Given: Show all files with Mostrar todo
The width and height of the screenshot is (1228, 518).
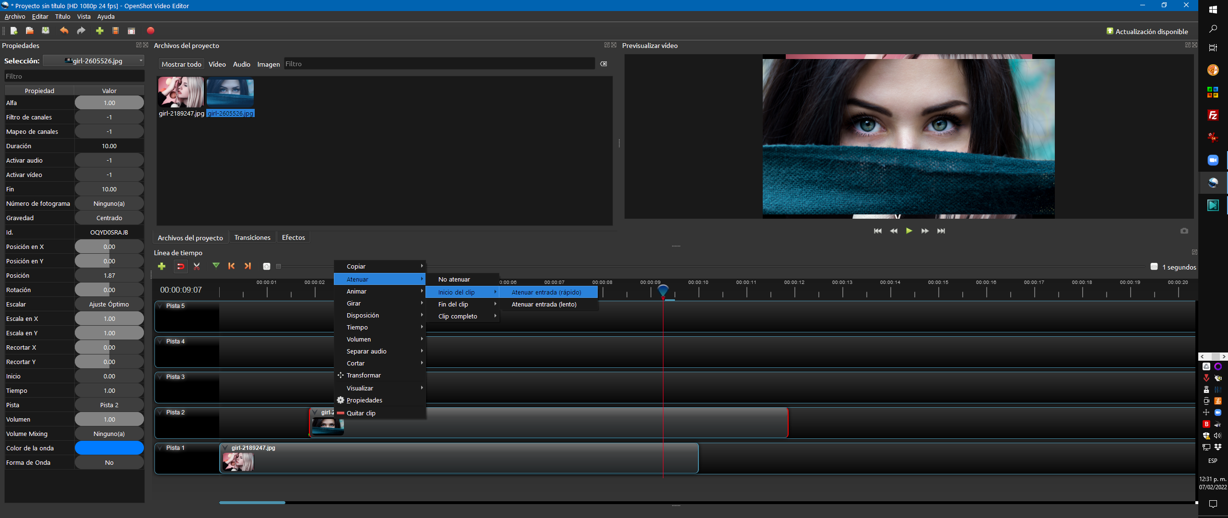Looking at the screenshot, I should pyautogui.click(x=181, y=64).
